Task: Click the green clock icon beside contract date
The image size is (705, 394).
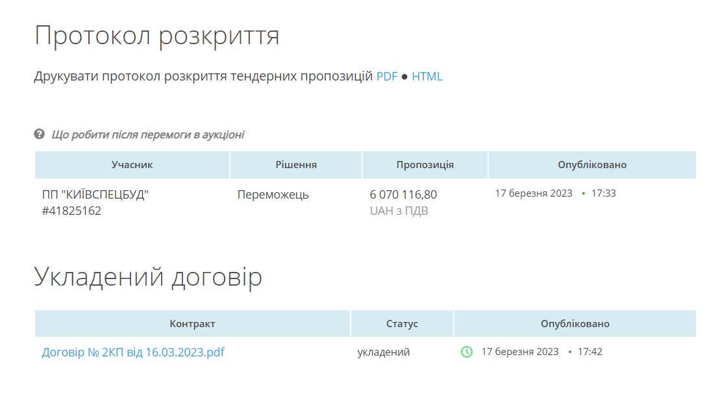Action: click(466, 352)
